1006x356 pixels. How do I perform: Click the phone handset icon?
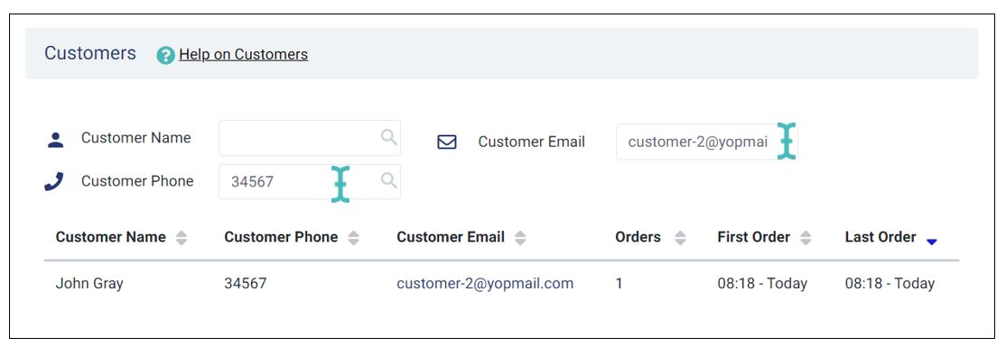54,181
